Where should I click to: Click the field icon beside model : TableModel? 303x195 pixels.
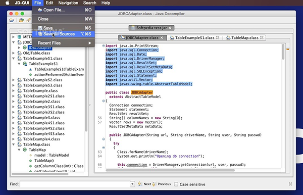30,155
